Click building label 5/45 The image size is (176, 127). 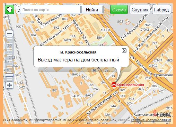pyautogui.click(x=18, y=75)
